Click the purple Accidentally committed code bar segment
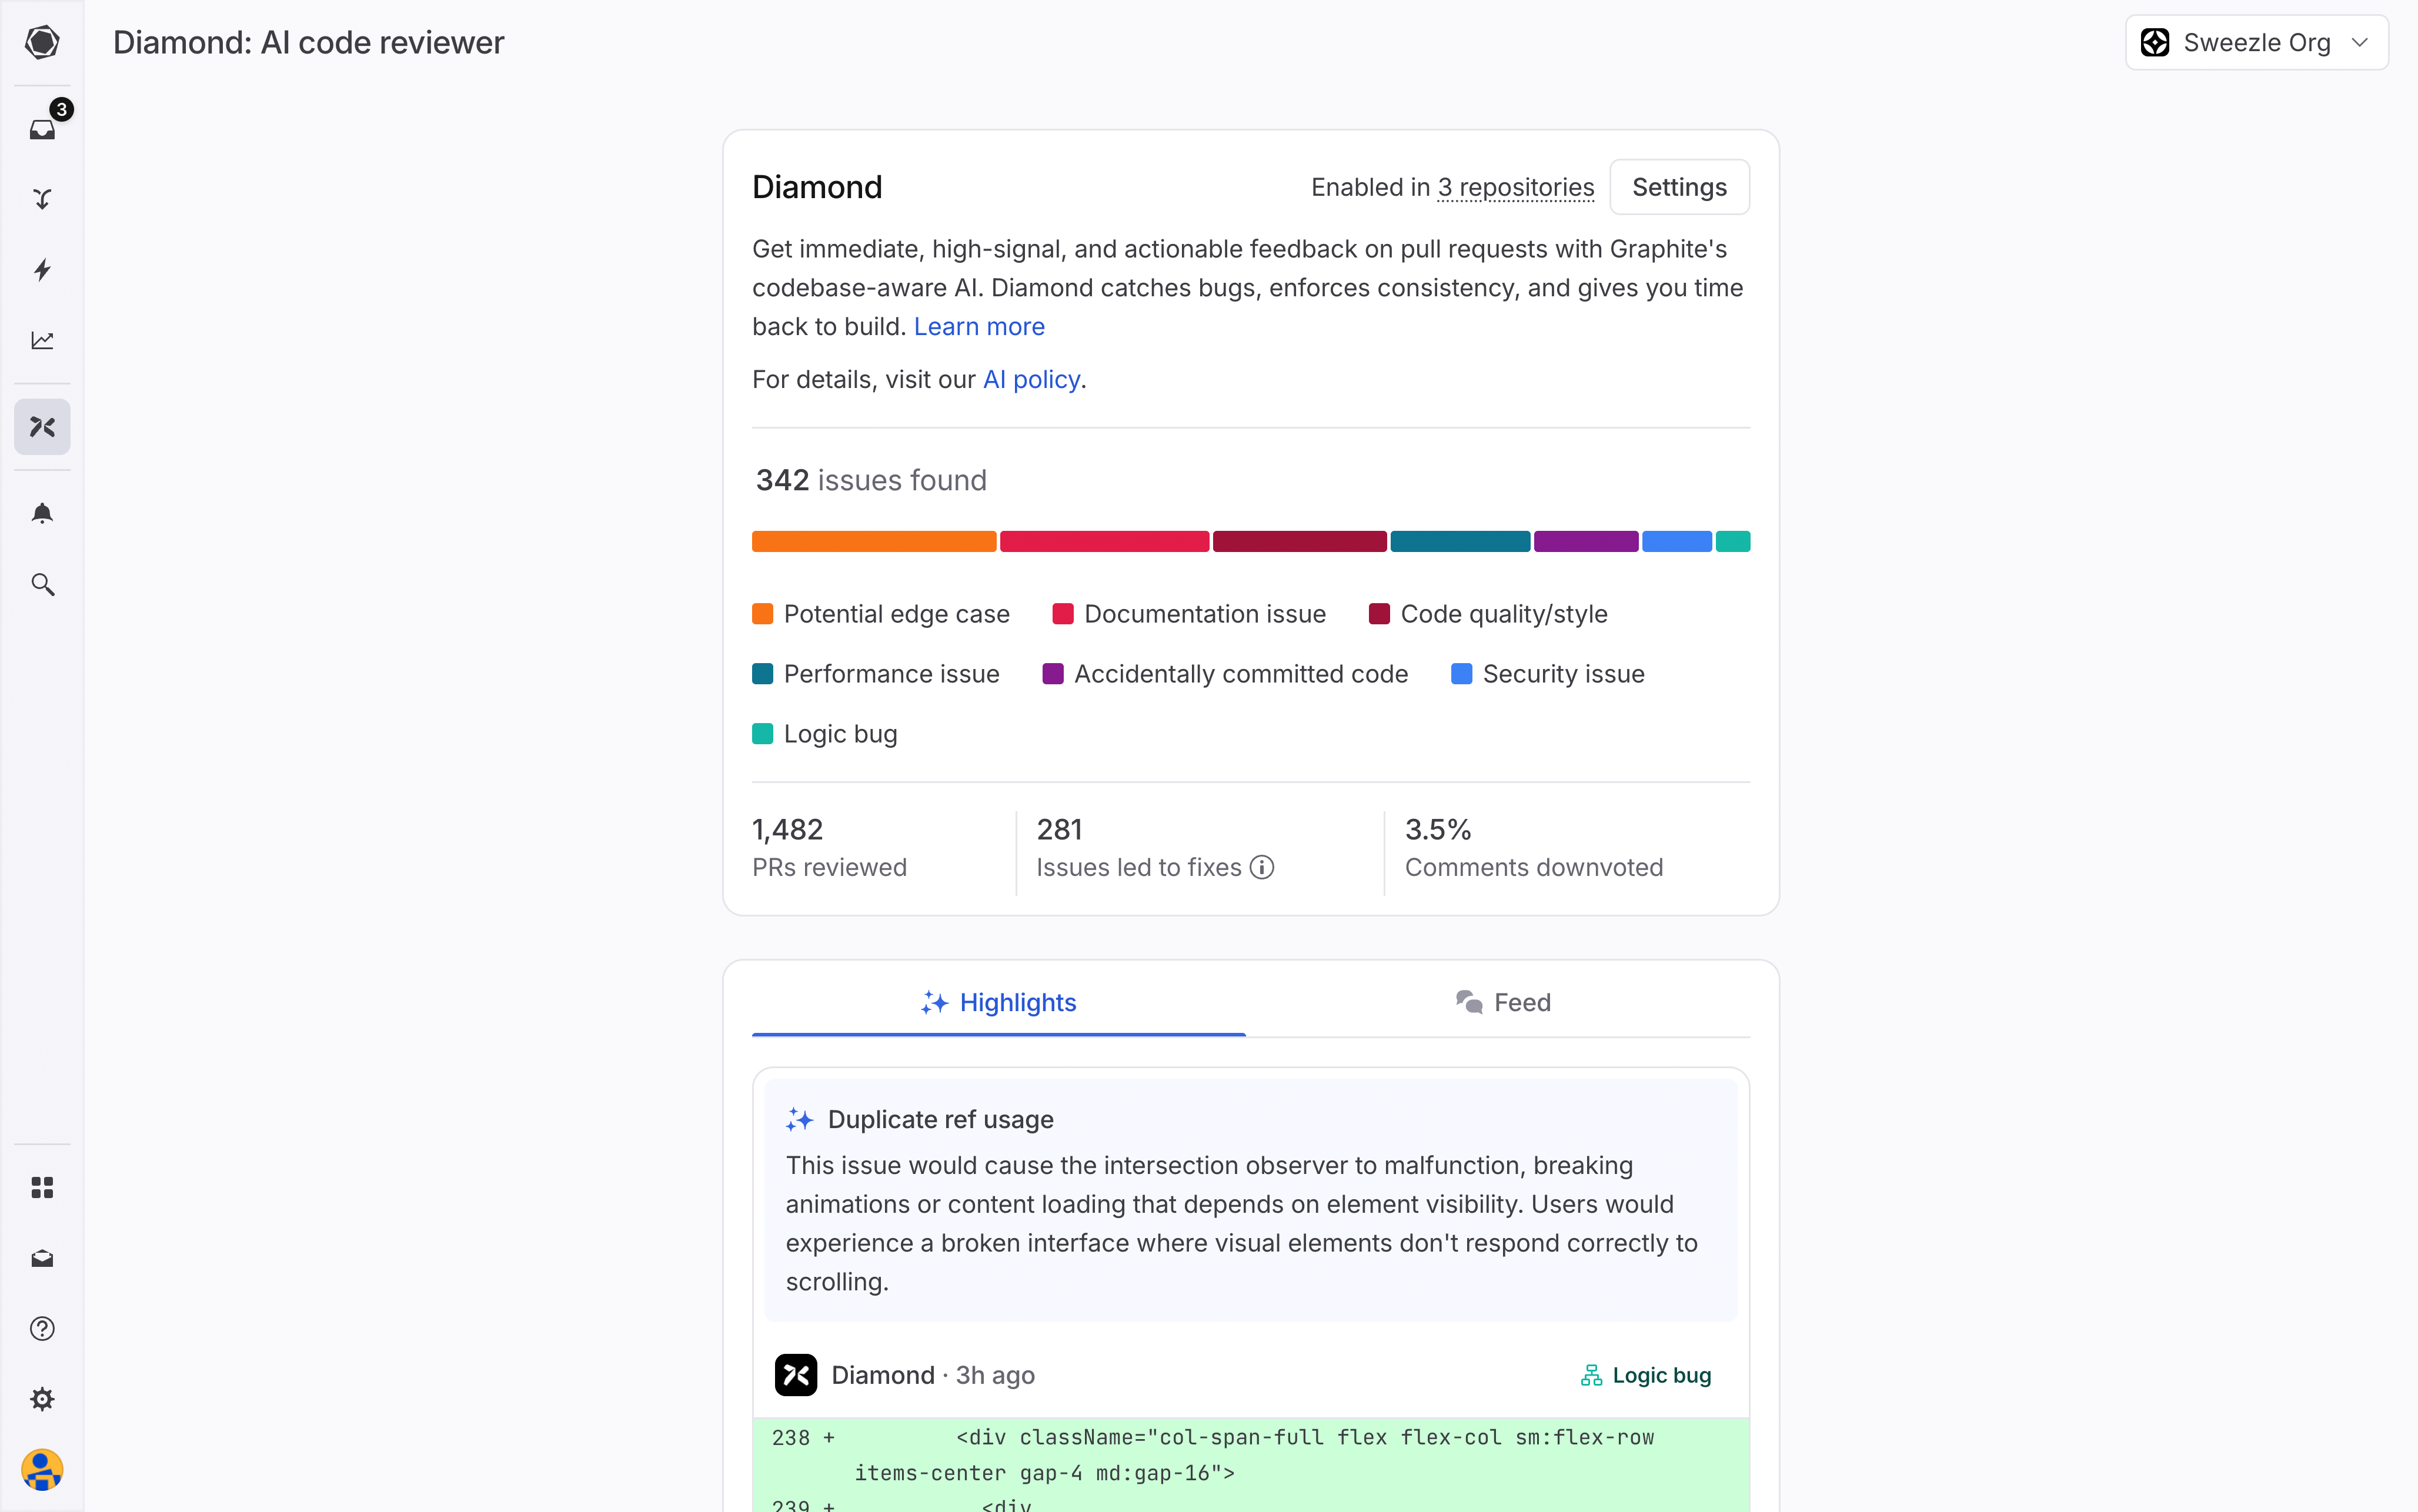The image size is (2418, 1512). click(1586, 541)
